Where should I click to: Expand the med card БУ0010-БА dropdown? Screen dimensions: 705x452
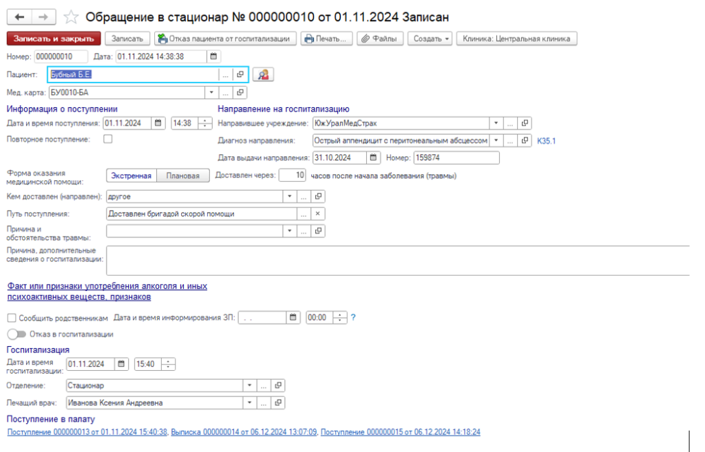[211, 93]
